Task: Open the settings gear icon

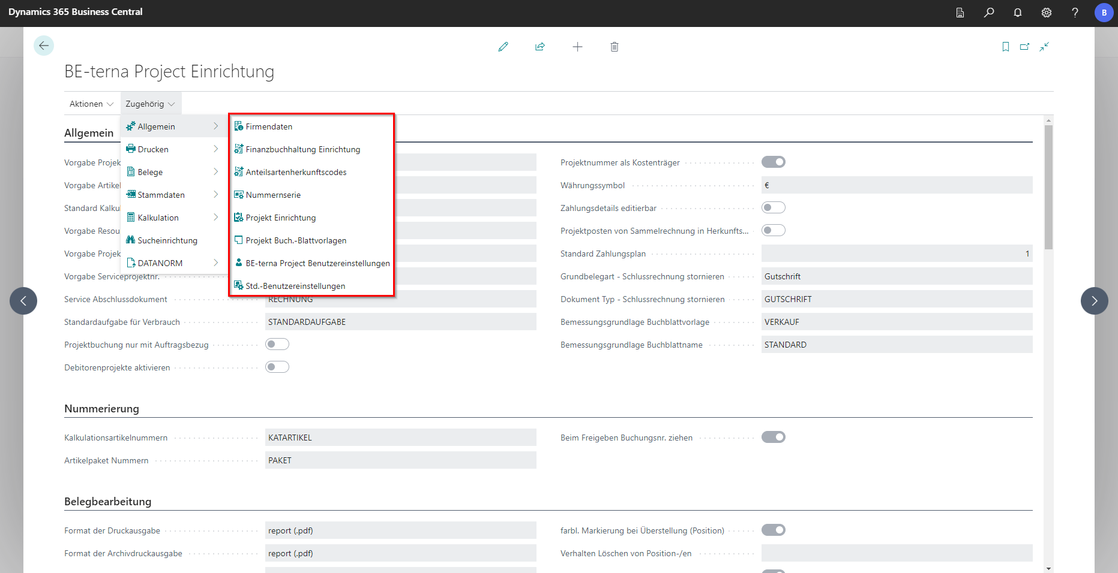Action: coord(1047,13)
